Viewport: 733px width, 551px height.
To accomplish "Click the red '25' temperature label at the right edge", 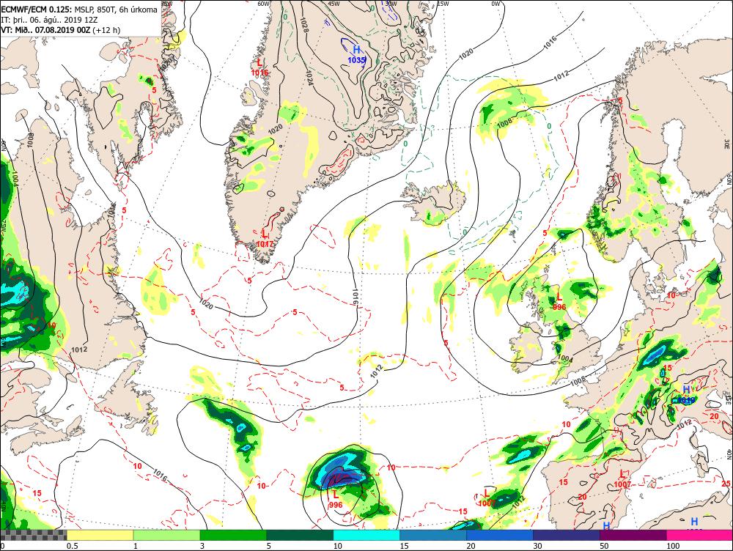I will point(726,484).
